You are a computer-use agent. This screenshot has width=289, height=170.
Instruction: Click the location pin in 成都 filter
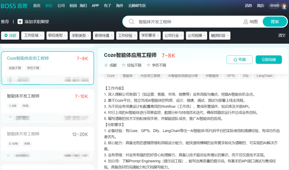pos(6,35)
